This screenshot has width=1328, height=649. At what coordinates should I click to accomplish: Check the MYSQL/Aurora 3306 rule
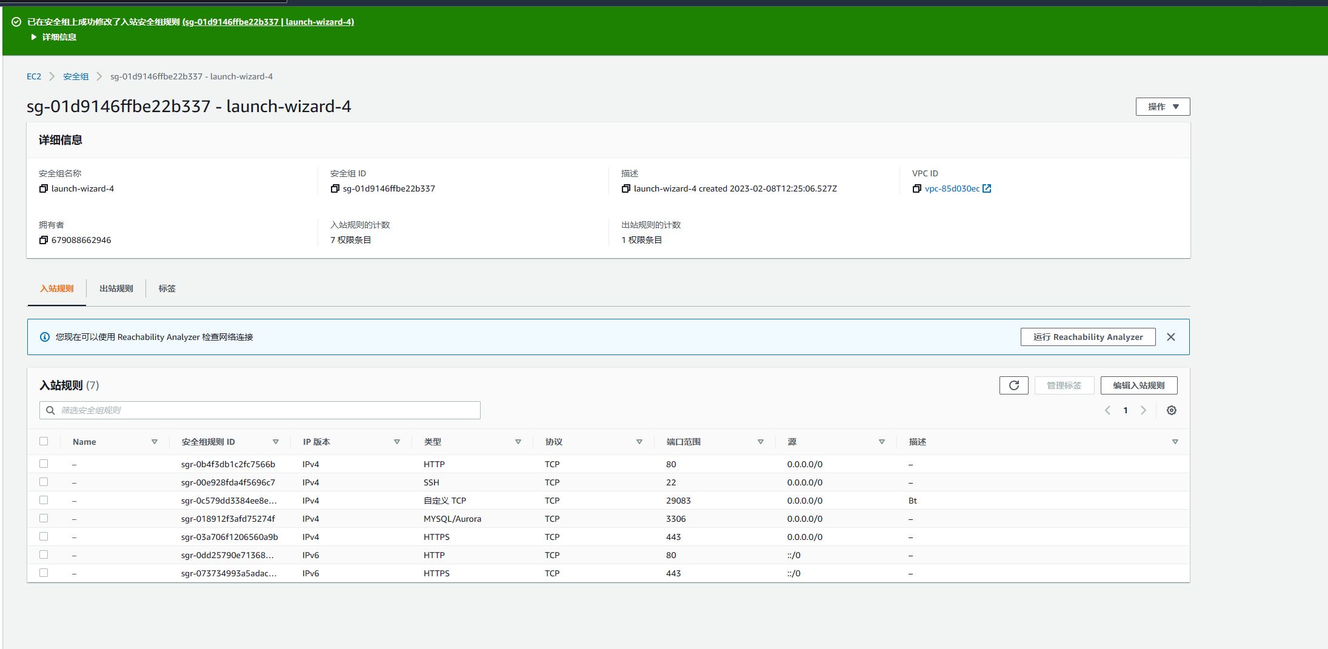(44, 518)
